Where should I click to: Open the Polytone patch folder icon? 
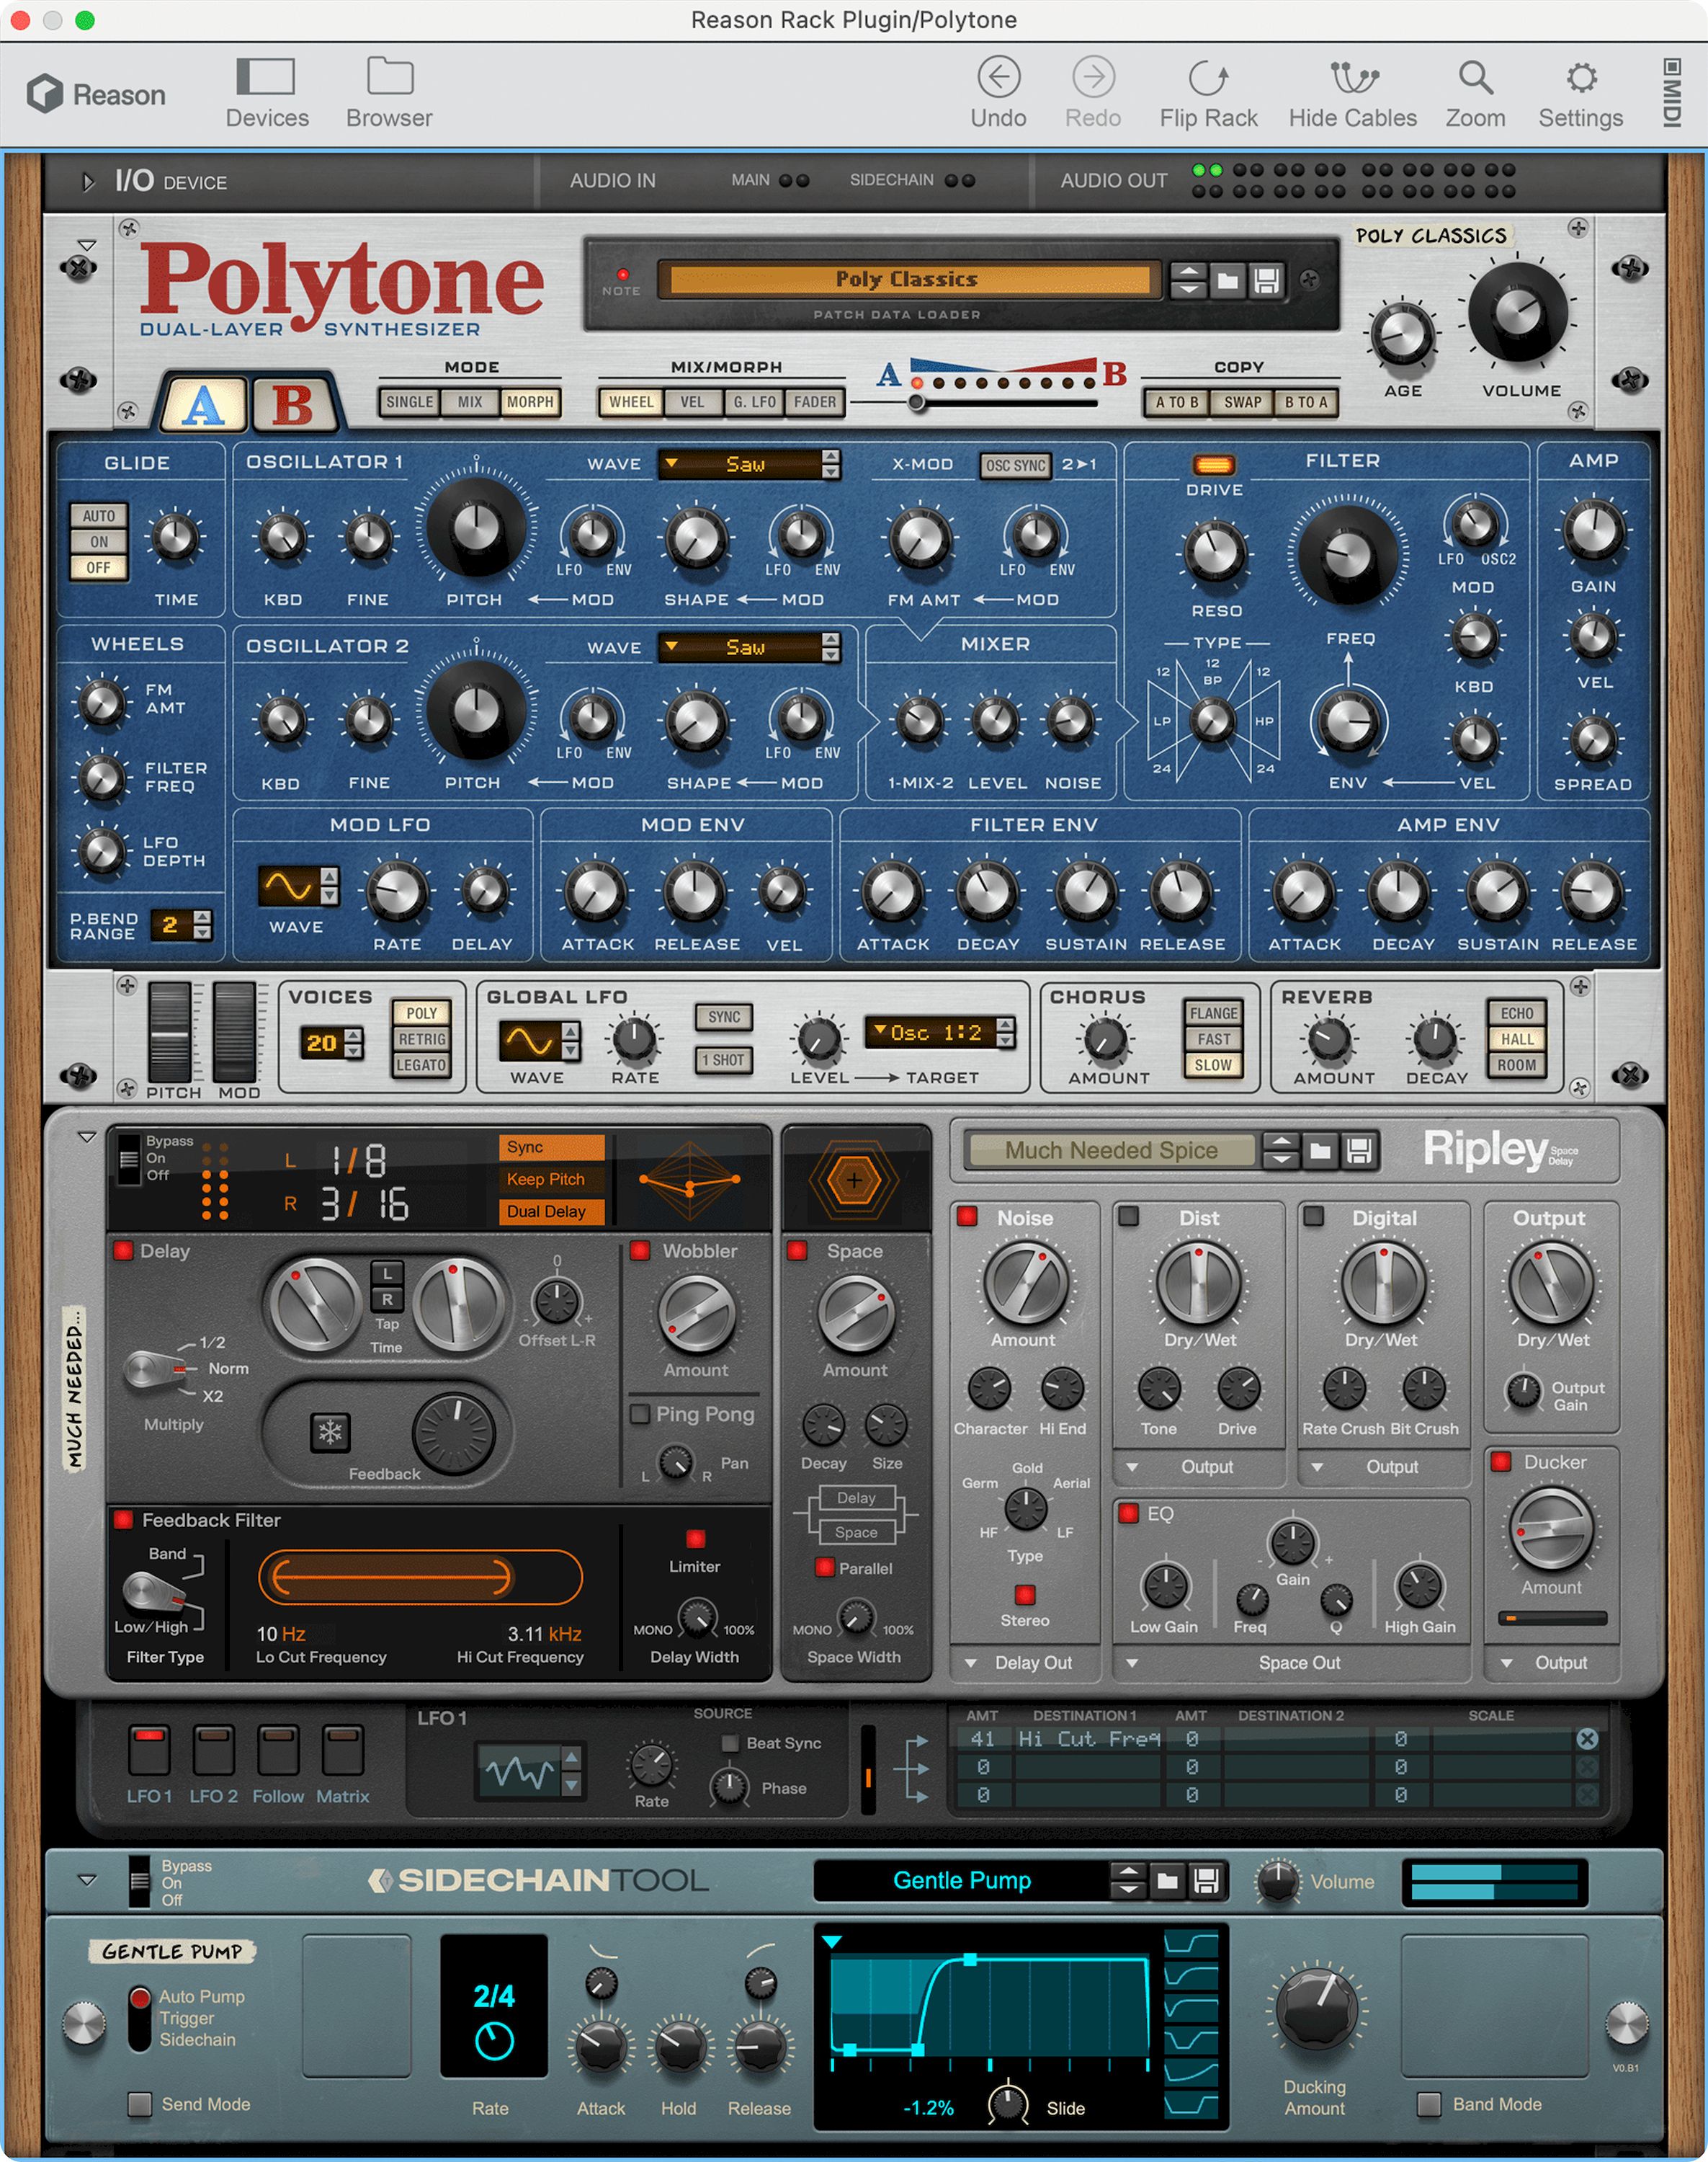[1227, 281]
